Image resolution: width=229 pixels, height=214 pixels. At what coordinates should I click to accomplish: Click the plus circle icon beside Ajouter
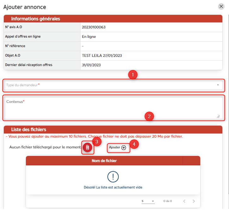(x=124, y=147)
